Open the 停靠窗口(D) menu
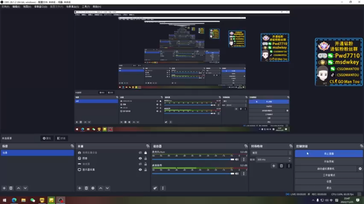Image resolution: width=364 pixels, height=204 pixels. [x=40, y=7]
